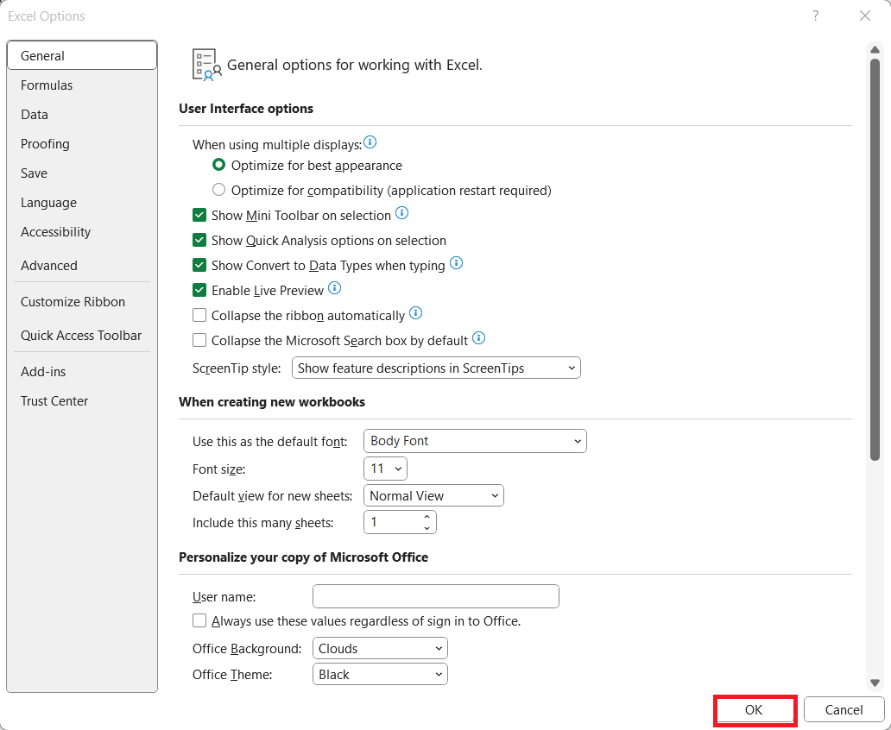Click info icon next to Mini Toolbar option
This screenshot has width=891, height=730.
pyautogui.click(x=401, y=213)
